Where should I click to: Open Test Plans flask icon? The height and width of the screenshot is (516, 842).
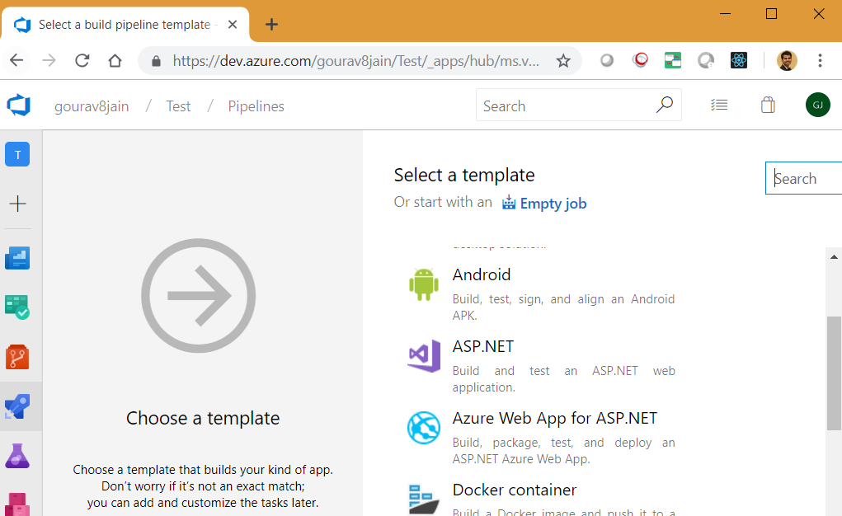(17, 455)
